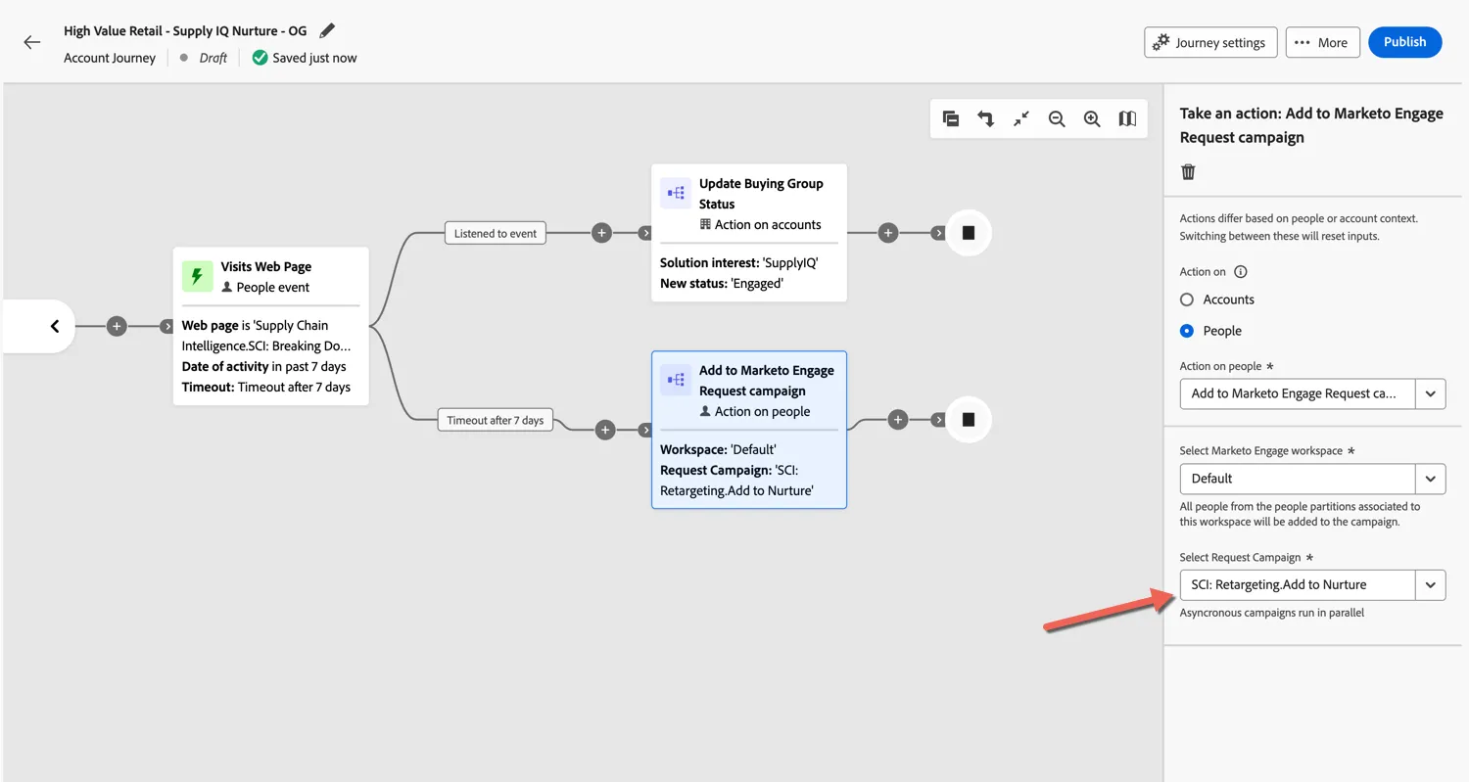This screenshot has height=782, width=1469.
Task: Click the Date of activity in past 7 days text
Action: point(264,367)
